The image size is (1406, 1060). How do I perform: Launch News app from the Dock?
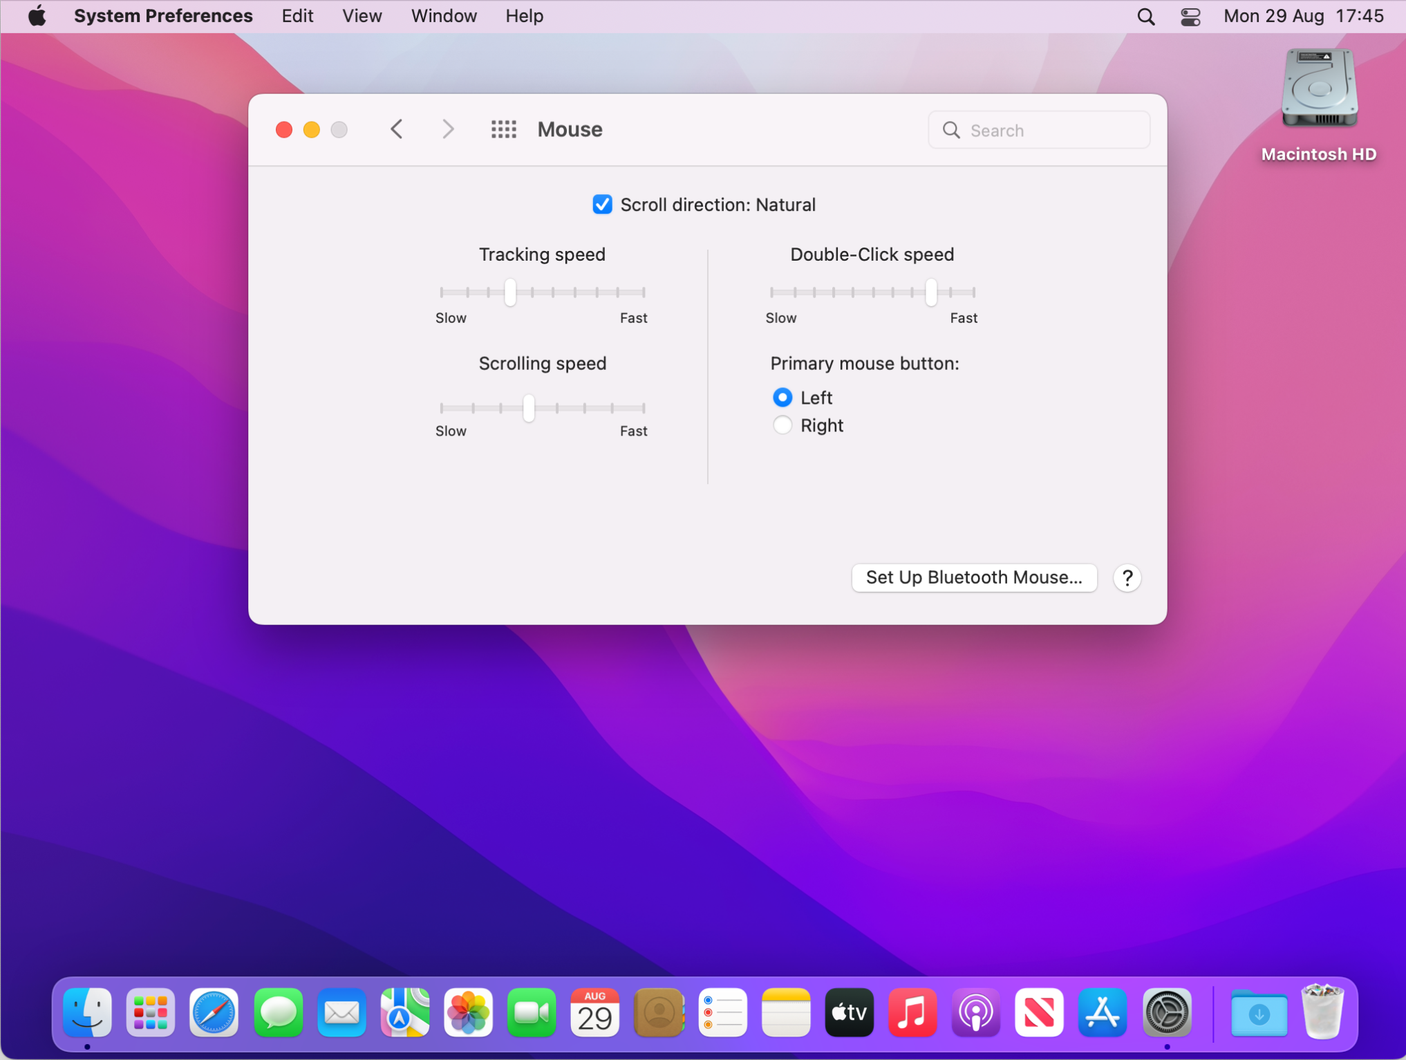(1039, 1013)
